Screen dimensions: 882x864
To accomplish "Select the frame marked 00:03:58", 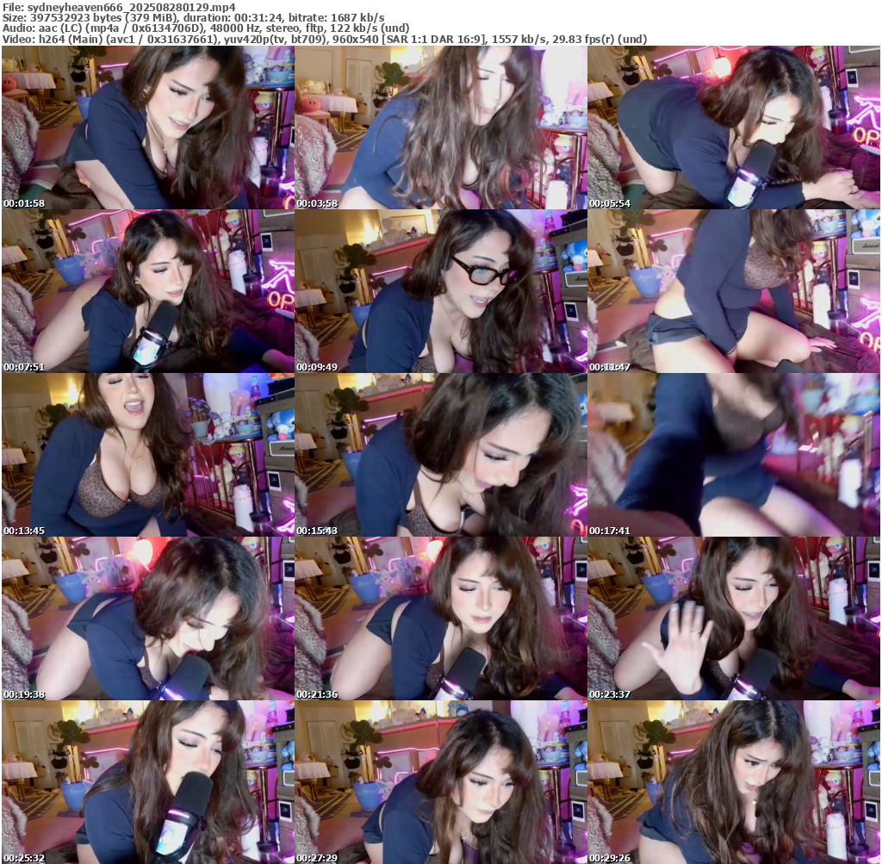I will click(x=440, y=127).
